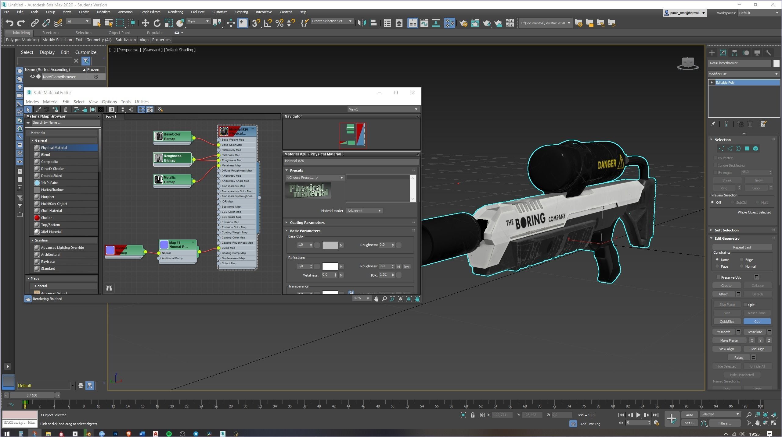Enable the Preserve UVs checkbox
The width and height of the screenshot is (782, 437).
tap(718, 277)
